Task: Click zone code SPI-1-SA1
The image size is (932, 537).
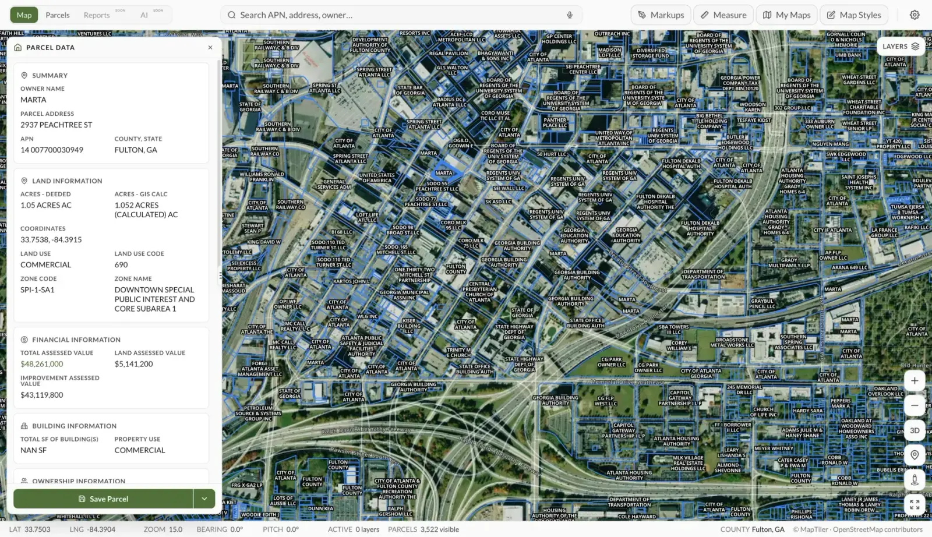Action: tap(37, 290)
